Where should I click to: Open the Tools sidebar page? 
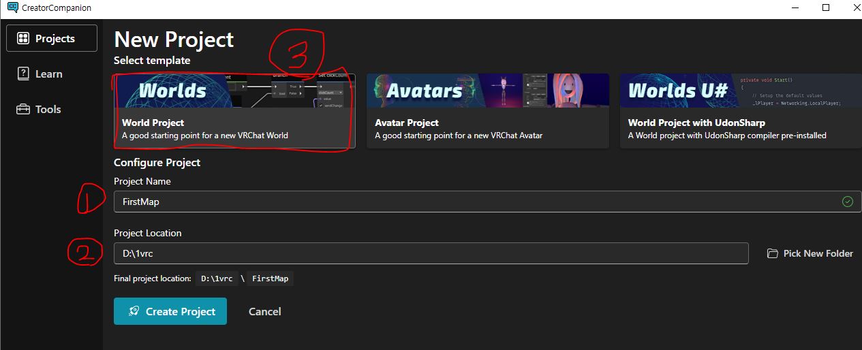(x=52, y=109)
